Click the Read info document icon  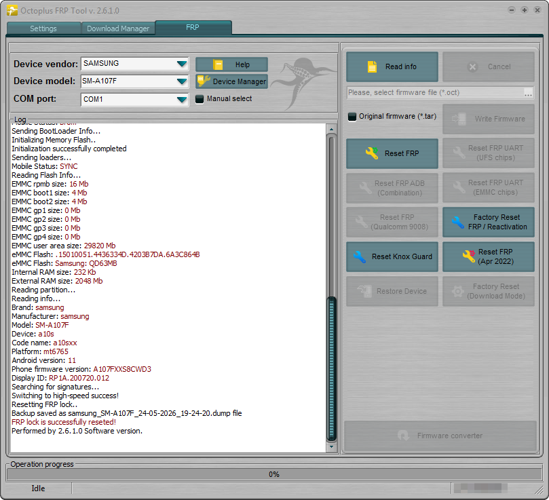372,66
